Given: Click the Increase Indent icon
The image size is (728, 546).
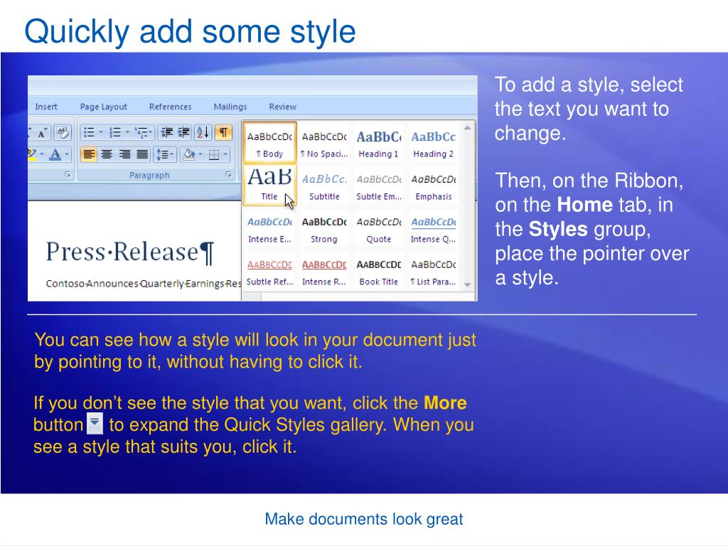Looking at the screenshot, I should coord(184,133).
